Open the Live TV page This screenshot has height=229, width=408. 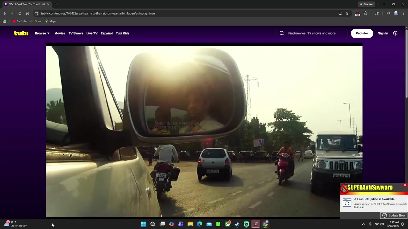click(92, 33)
